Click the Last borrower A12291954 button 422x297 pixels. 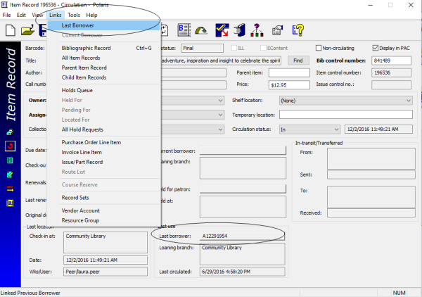(x=242, y=236)
